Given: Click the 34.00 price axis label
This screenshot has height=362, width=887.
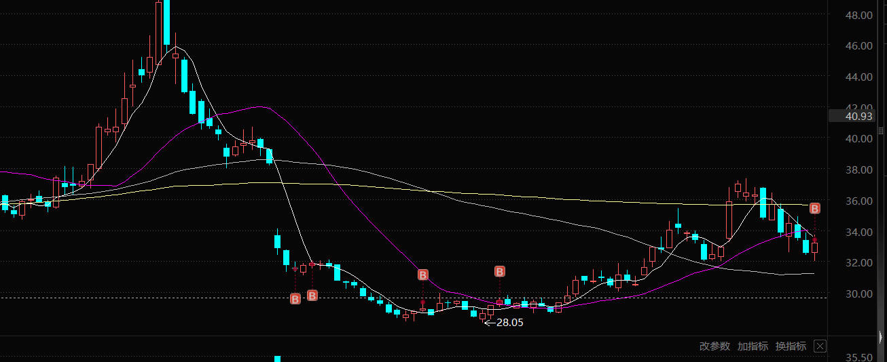Looking at the screenshot, I should pos(859,232).
